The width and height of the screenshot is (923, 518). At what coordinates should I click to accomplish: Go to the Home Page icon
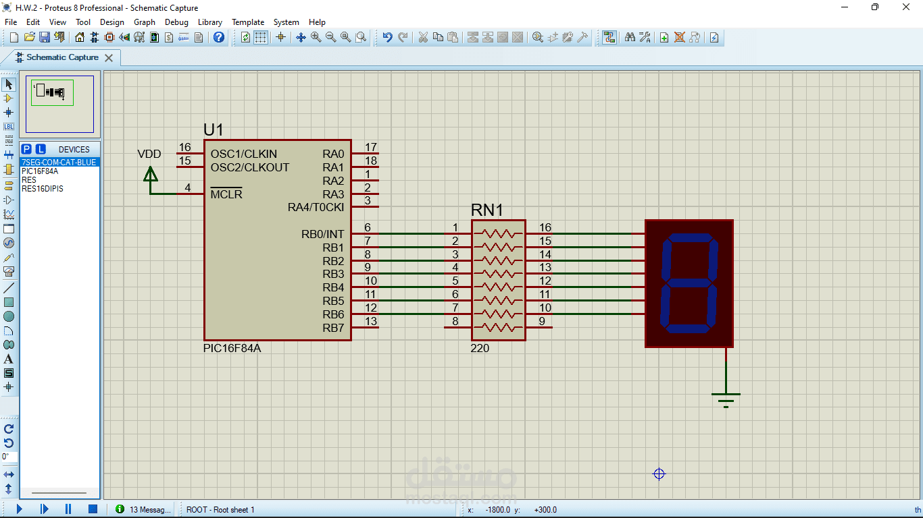(80, 37)
